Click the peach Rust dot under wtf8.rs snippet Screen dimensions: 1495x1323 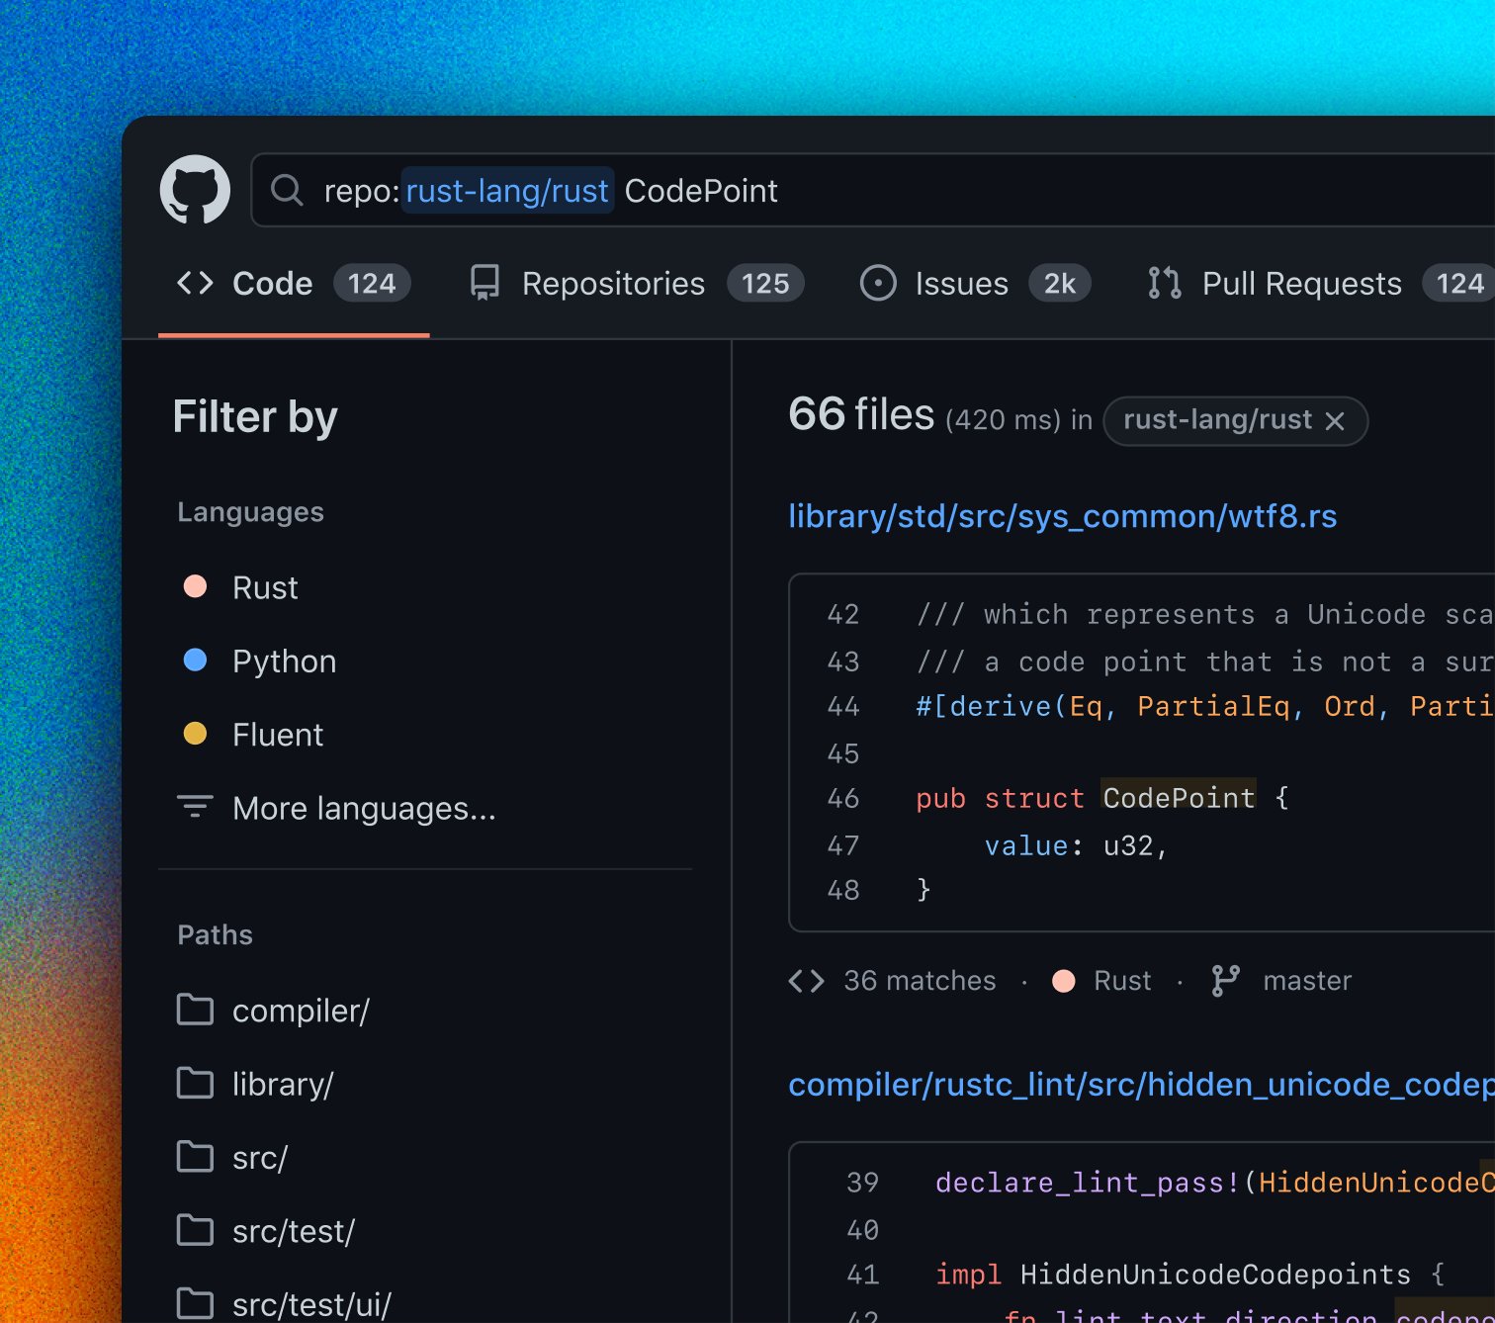pyautogui.click(x=1064, y=981)
